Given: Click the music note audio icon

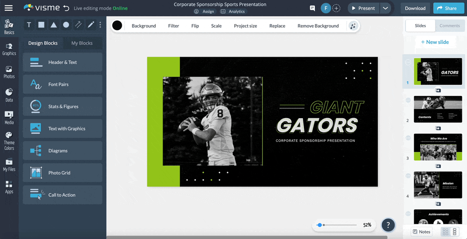Looking at the screenshot, I should [353, 26].
